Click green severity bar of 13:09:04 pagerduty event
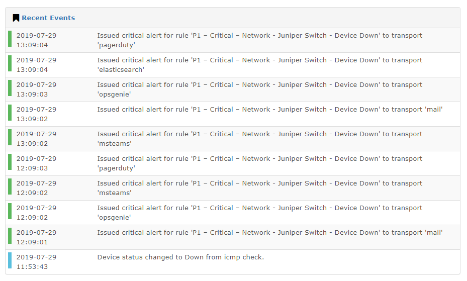This screenshot has width=467, height=281. click(x=10, y=39)
